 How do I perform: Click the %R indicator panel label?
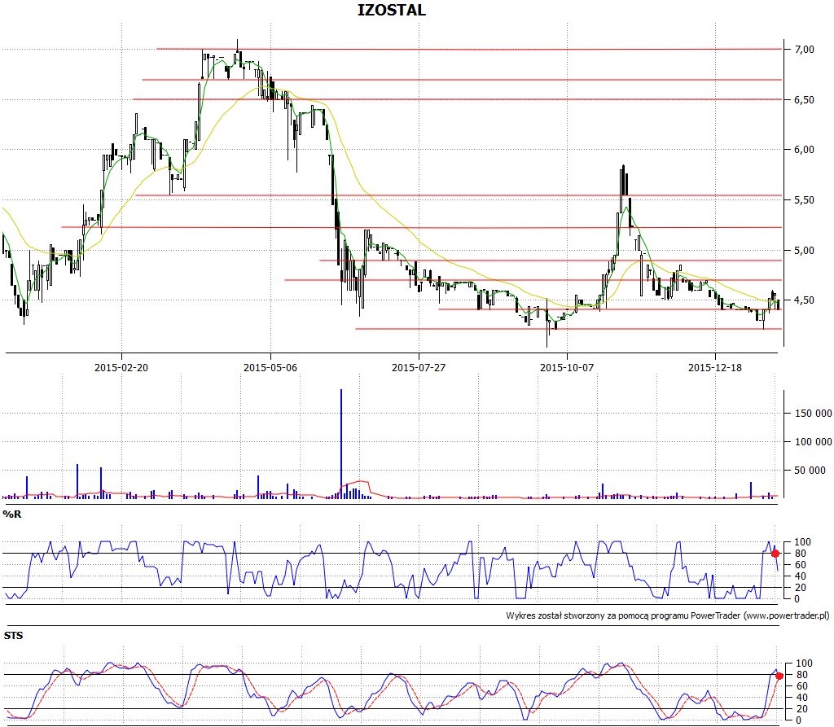pyautogui.click(x=12, y=515)
